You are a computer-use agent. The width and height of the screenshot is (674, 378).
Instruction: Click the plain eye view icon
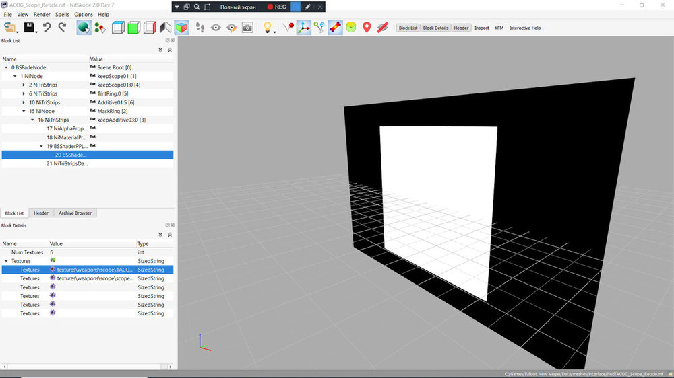click(x=216, y=28)
